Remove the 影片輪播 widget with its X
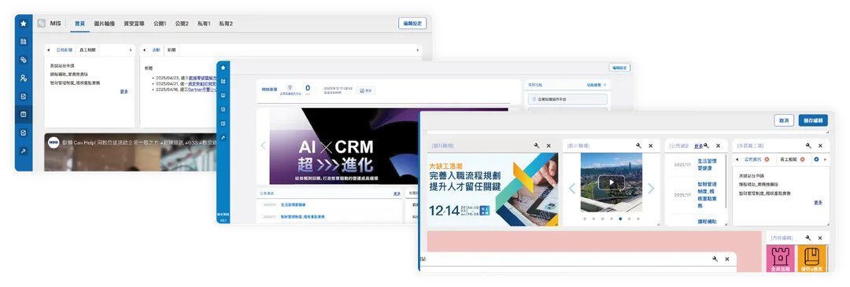 651,145
